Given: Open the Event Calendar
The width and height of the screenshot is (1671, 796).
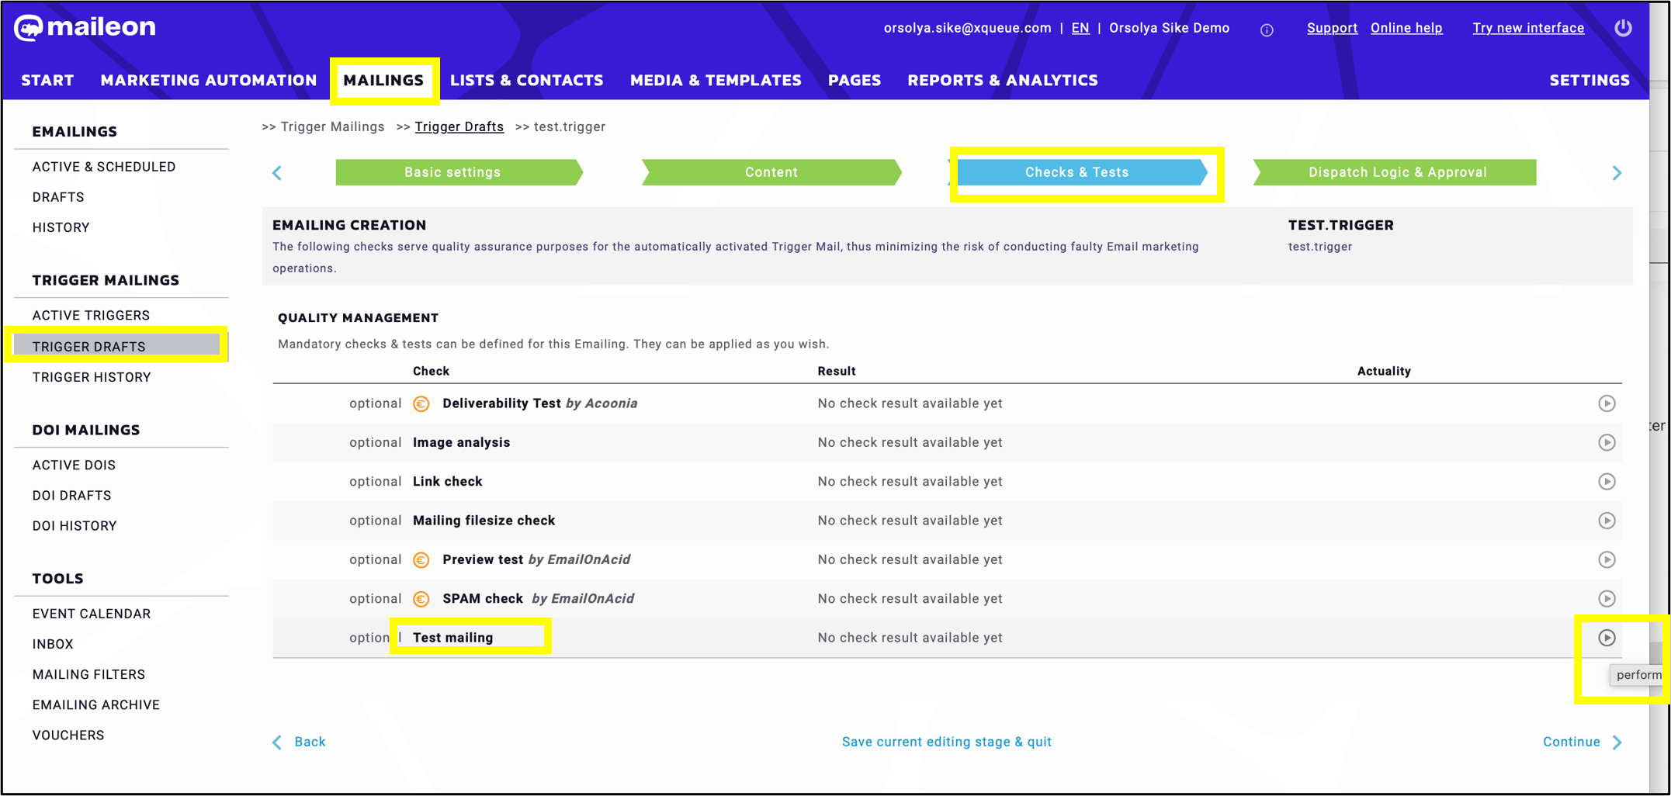Looking at the screenshot, I should [x=92, y=614].
